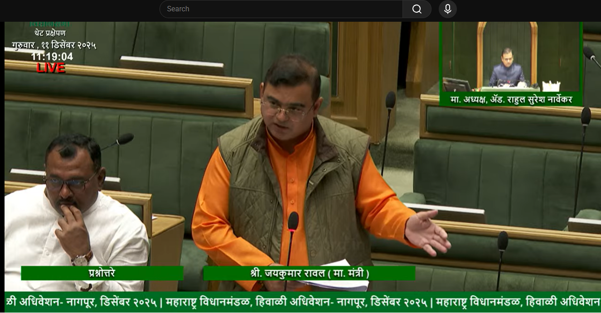This screenshot has height=313, width=601.
Task: Click the microphone in front of the speaking minister
Action: point(293,221)
